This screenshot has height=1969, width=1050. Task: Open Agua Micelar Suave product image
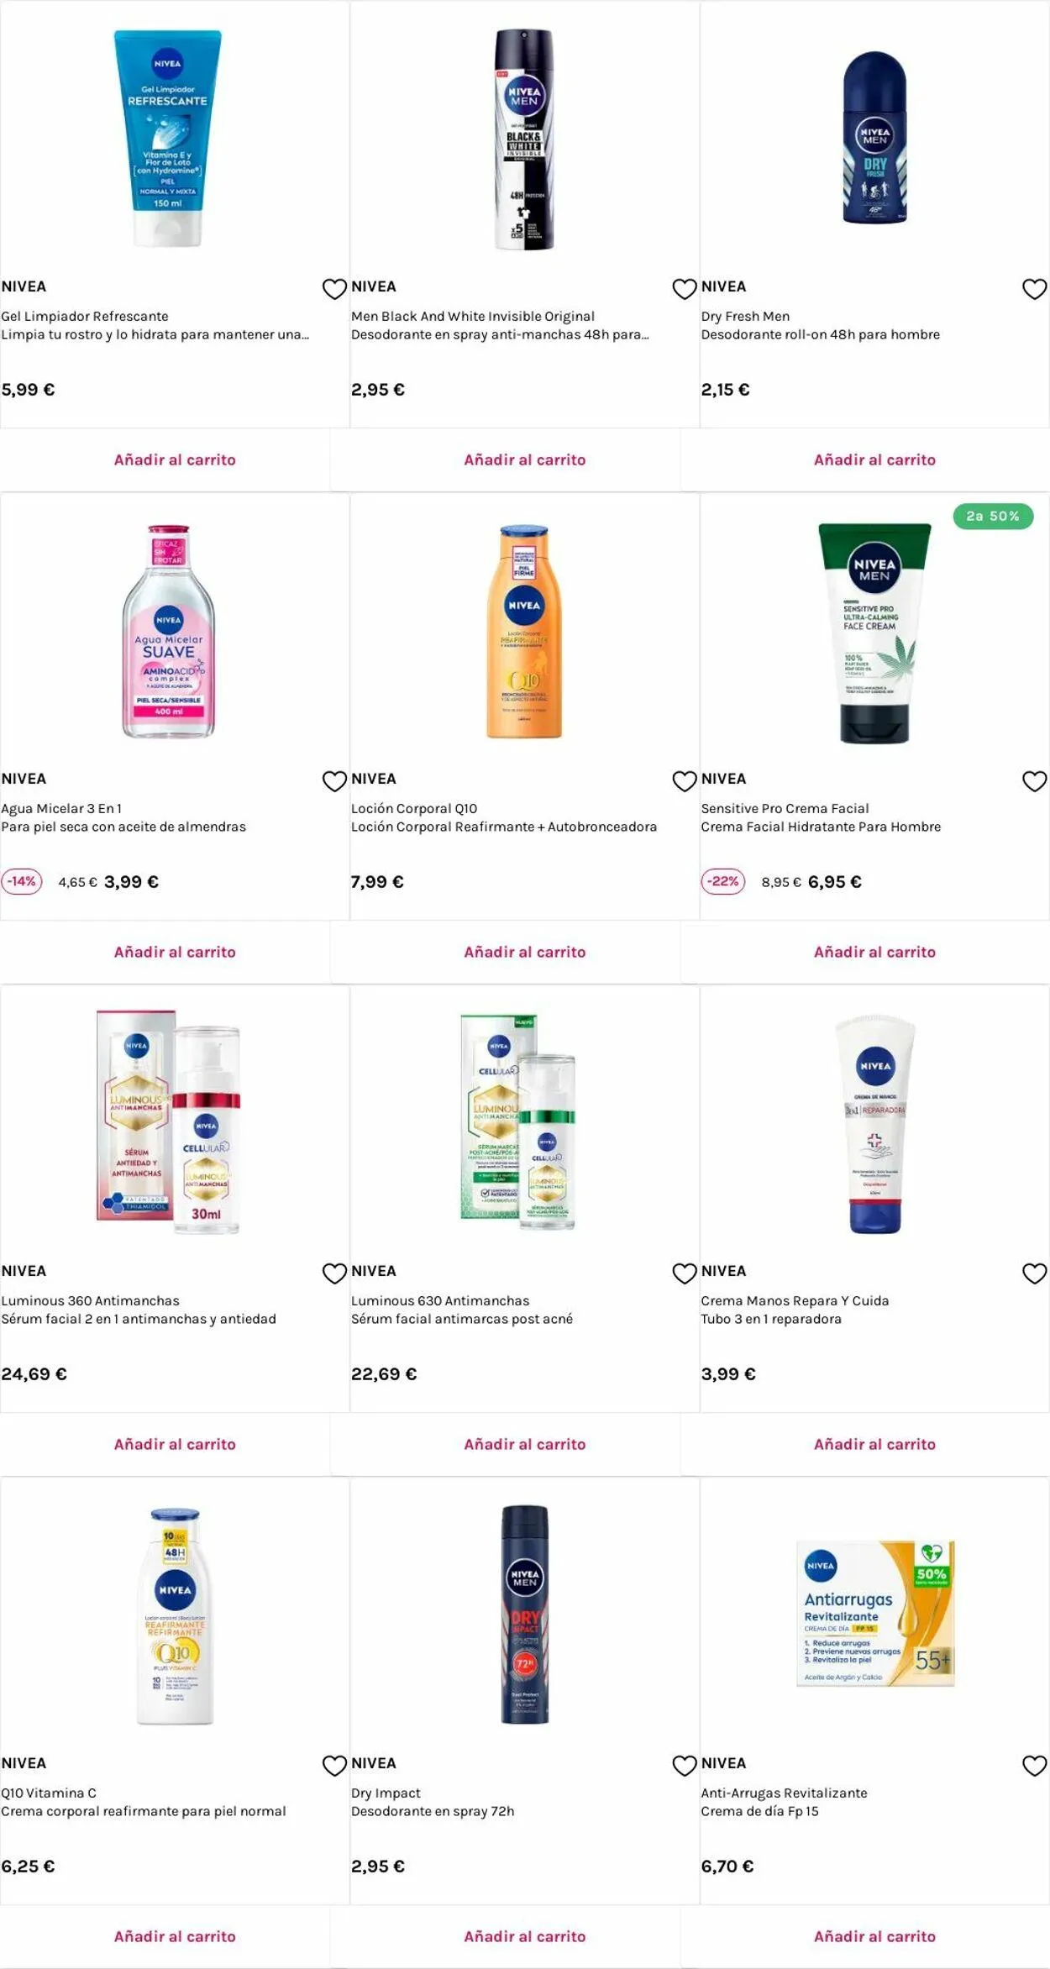(x=169, y=632)
